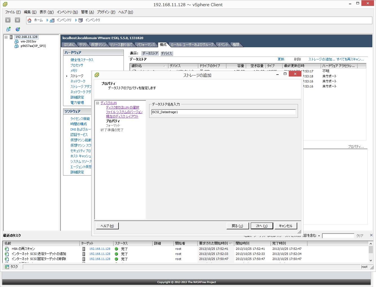376x287 pixels.
Task: Click the クリア filter button
Action: pos(360,236)
